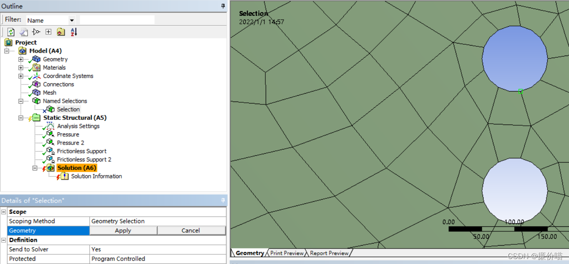
Task: Switch to the Report Preview tab
Action: click(x=329, y=253)
